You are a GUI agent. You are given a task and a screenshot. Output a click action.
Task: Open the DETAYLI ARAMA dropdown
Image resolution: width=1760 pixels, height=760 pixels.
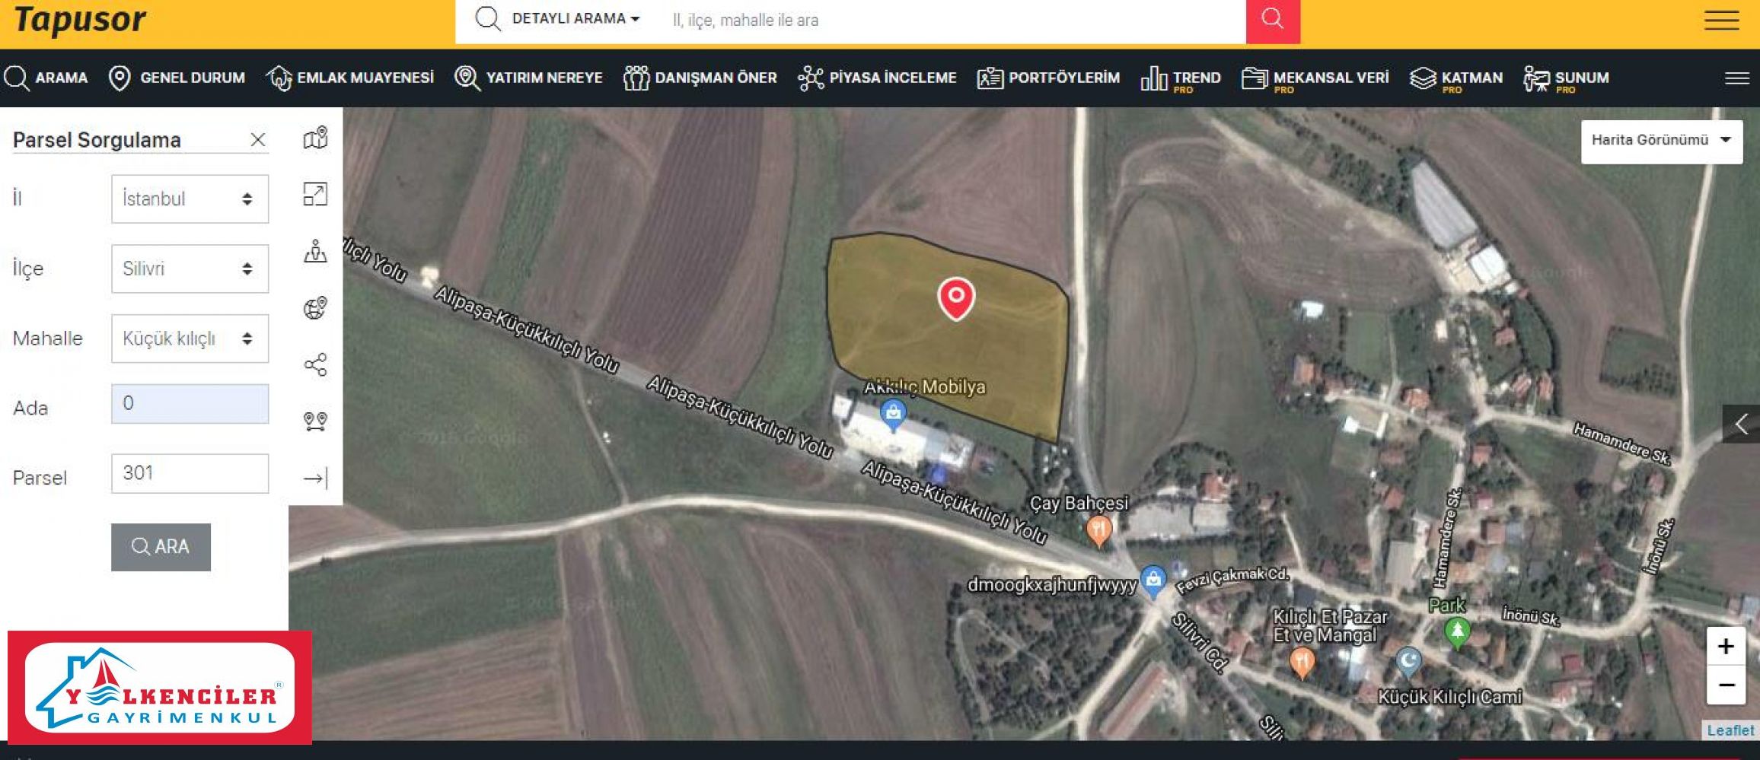click(576, 19)
